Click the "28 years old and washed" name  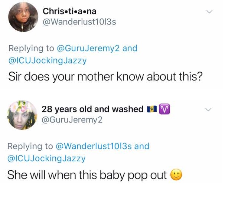click(92, 109)
